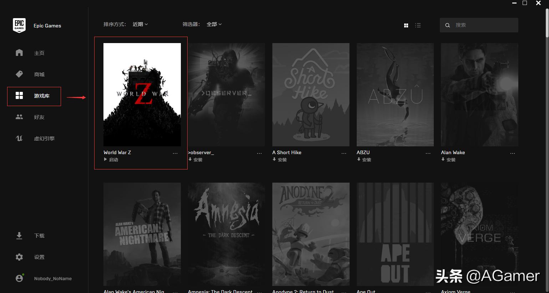The width and height of the screenshot is (549, 293).
Task: Expand the 近期 sort order dropdown
Action: tap(140, 24)
